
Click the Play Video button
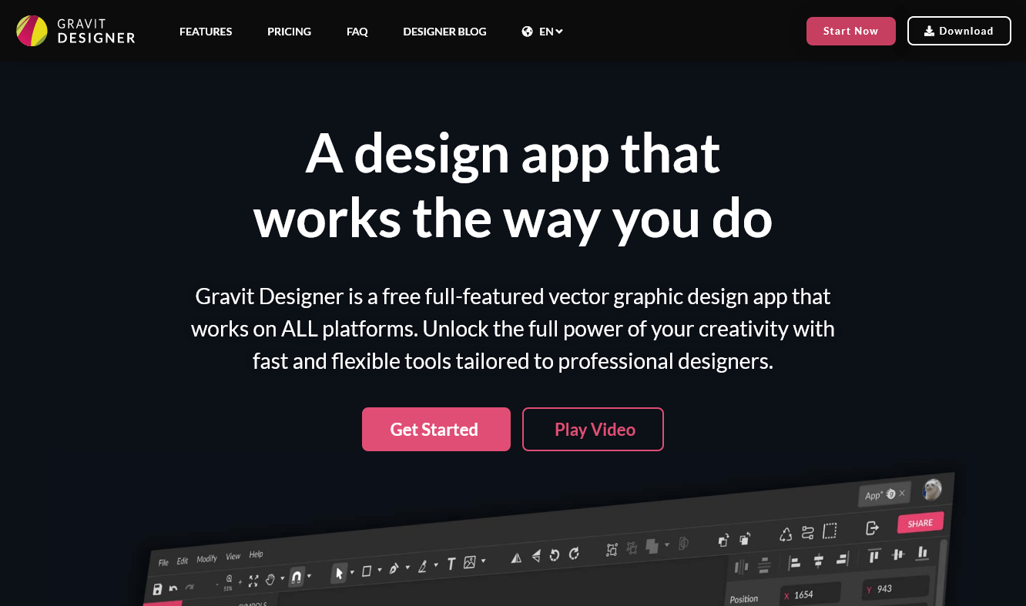point(593,429)
